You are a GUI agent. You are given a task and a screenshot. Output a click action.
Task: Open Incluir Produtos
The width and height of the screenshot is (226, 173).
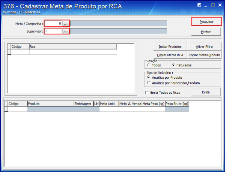(170, 47)
